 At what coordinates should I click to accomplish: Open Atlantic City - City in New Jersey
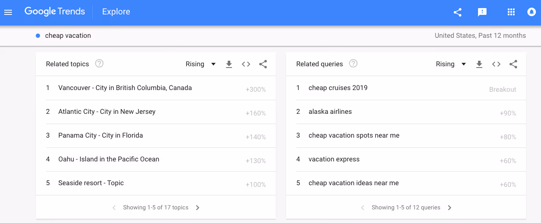click(156, 112)
